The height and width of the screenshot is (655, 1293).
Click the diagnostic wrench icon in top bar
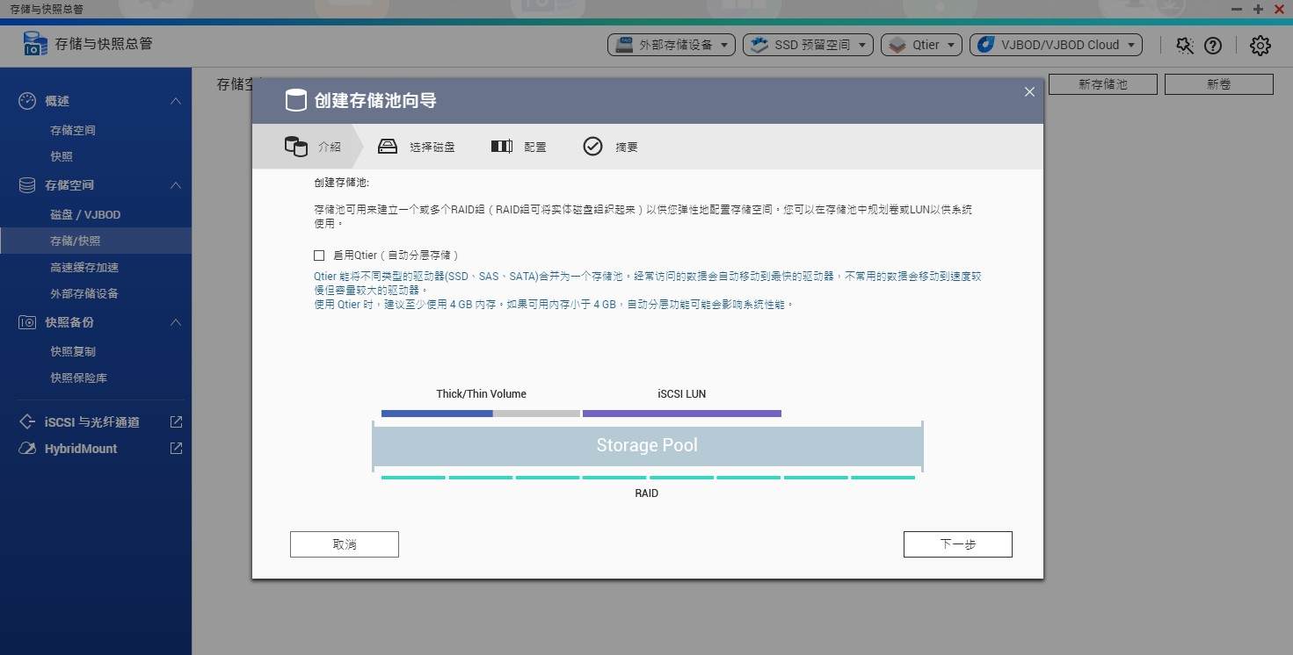click(x=1184, y=45)
